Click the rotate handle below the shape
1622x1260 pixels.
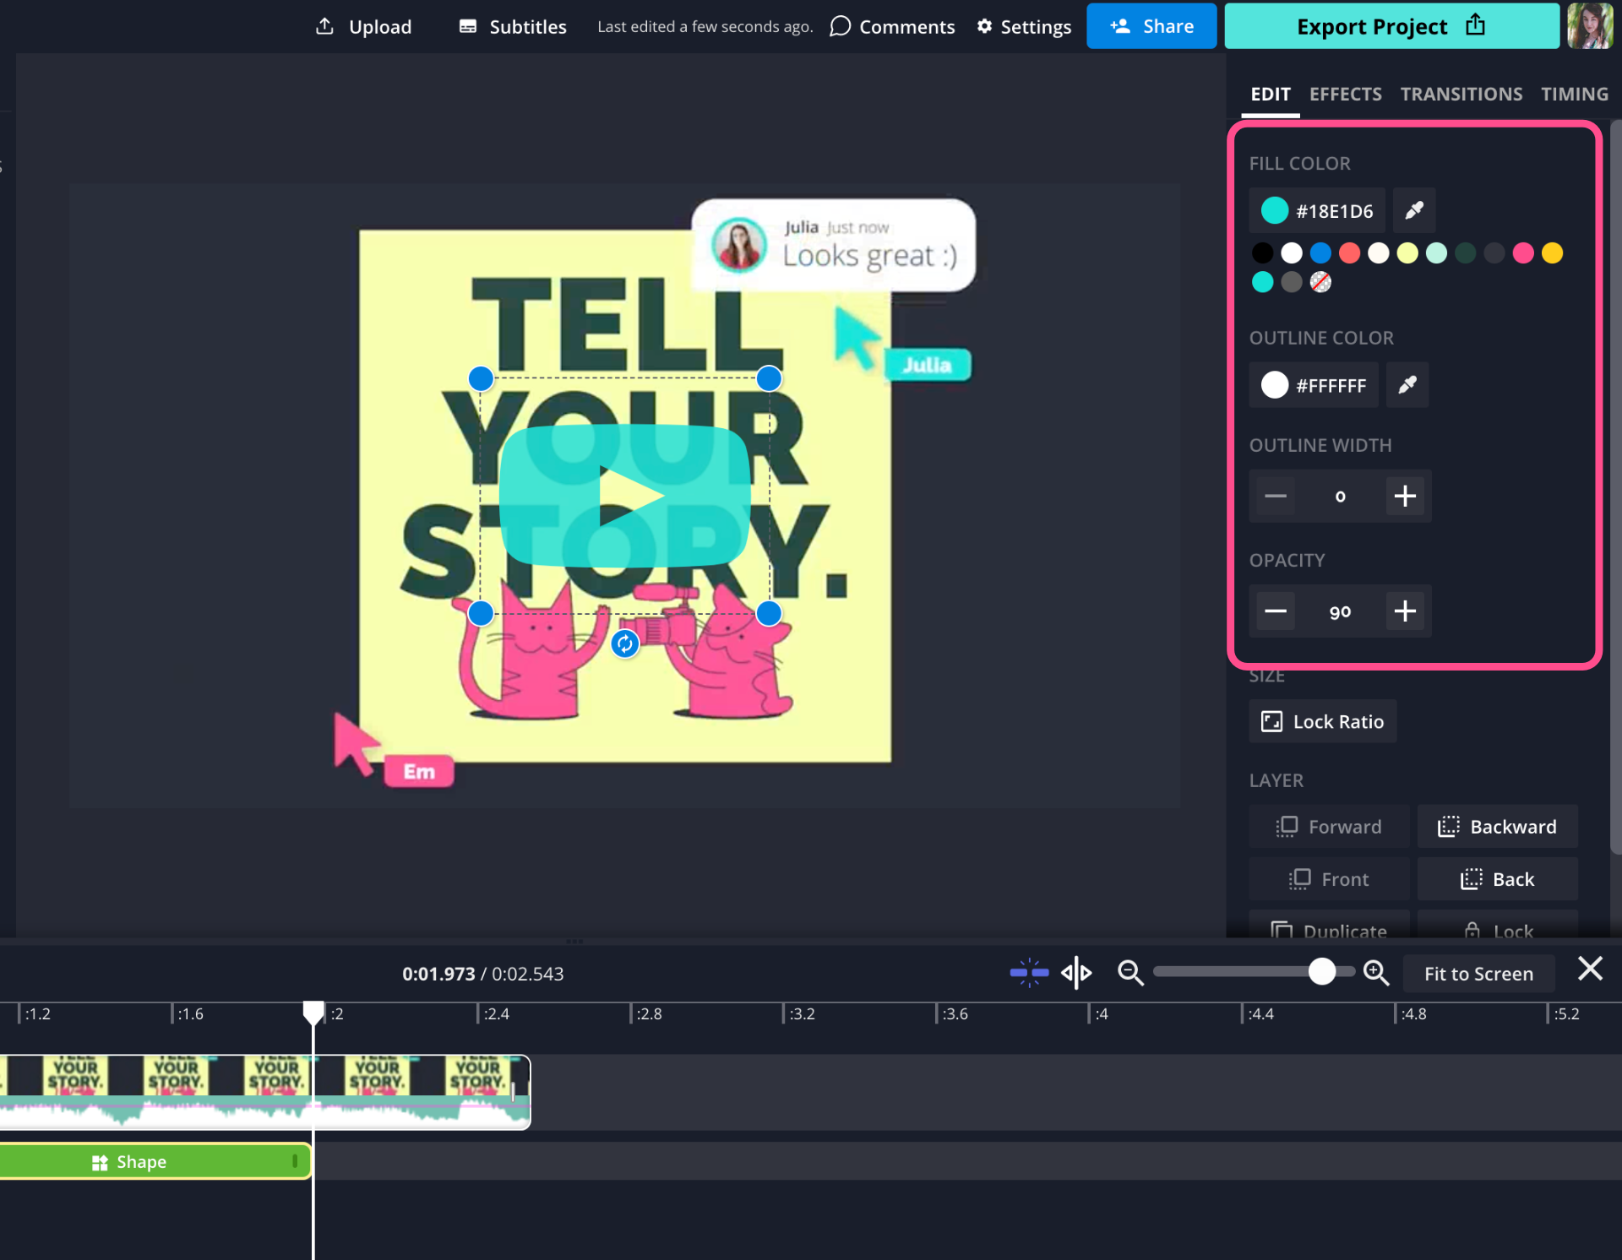point(625,644)
